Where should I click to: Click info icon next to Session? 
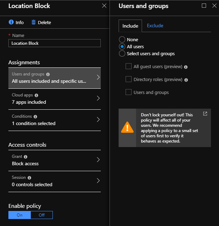[x=29, y=178]
